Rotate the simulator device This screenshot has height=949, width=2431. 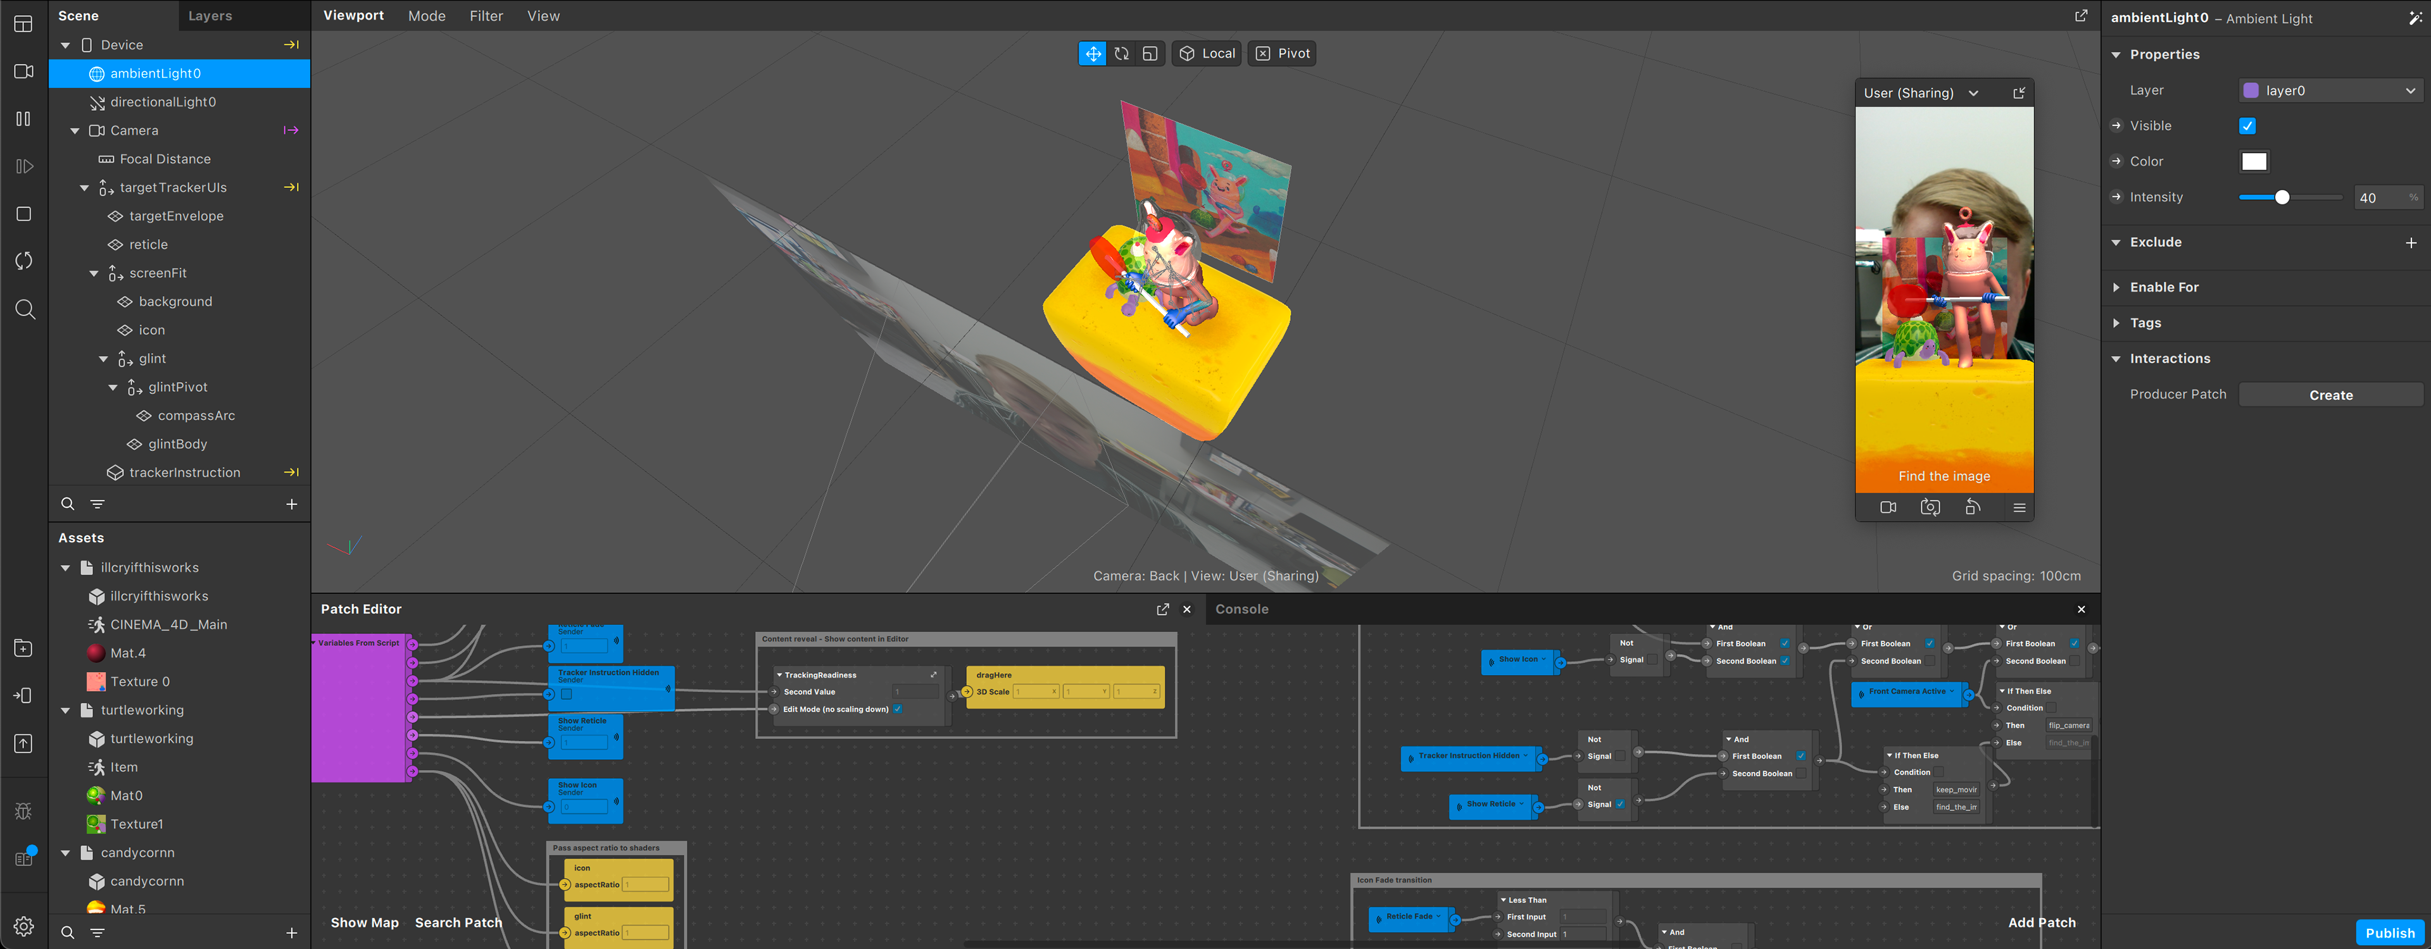tap(1973, 507)
